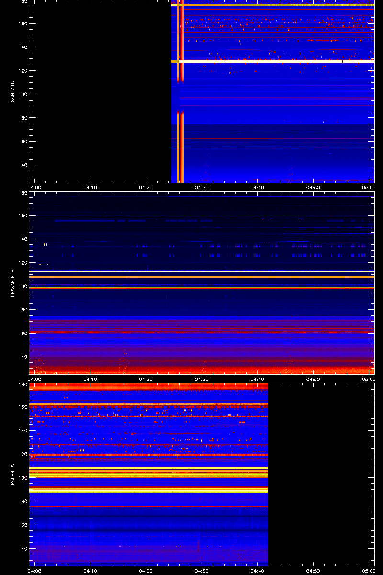Click the vertical orange stripes in San Vito spectrogram

180,91
